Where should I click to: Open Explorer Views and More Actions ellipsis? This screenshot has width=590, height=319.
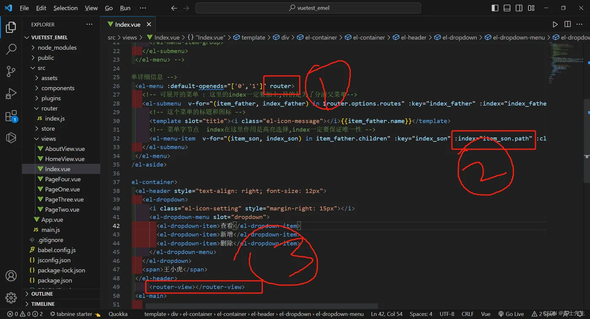tap(89, 24)
